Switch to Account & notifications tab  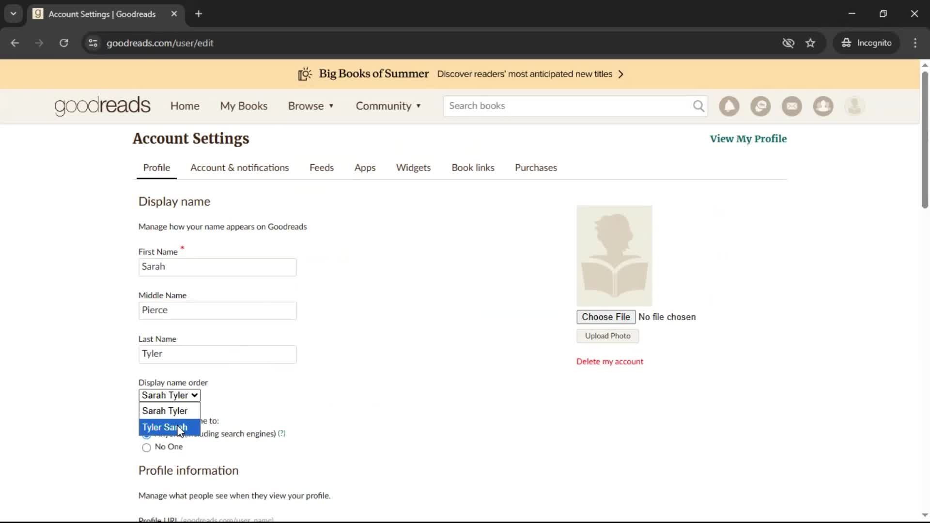(x=240, y=168)
